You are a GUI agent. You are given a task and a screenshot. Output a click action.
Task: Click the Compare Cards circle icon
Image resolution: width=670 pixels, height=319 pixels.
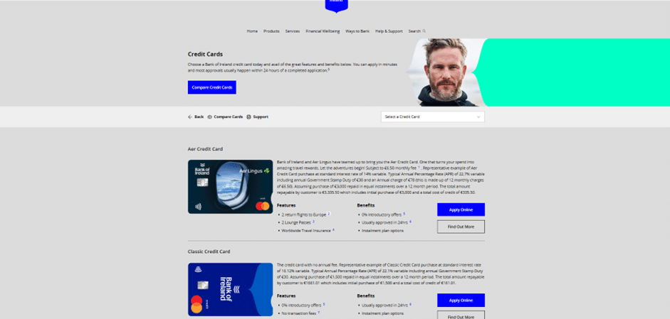pyautogui.click(x=210, y=117)
